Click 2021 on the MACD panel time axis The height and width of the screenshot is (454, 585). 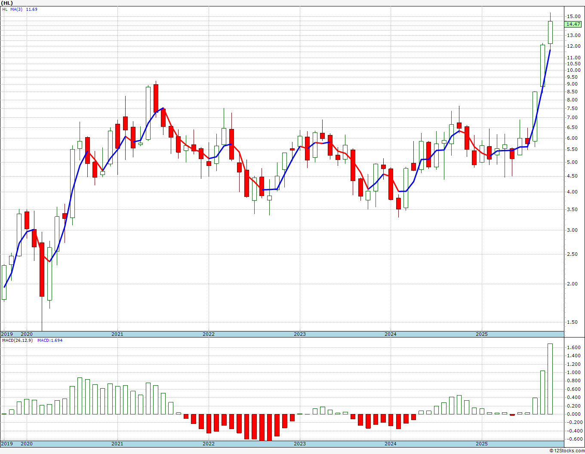point(117,444)
